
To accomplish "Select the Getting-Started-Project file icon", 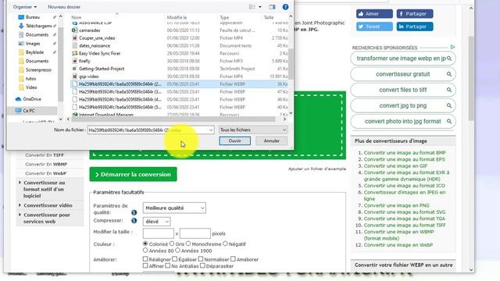I will [x=75, y=69].
